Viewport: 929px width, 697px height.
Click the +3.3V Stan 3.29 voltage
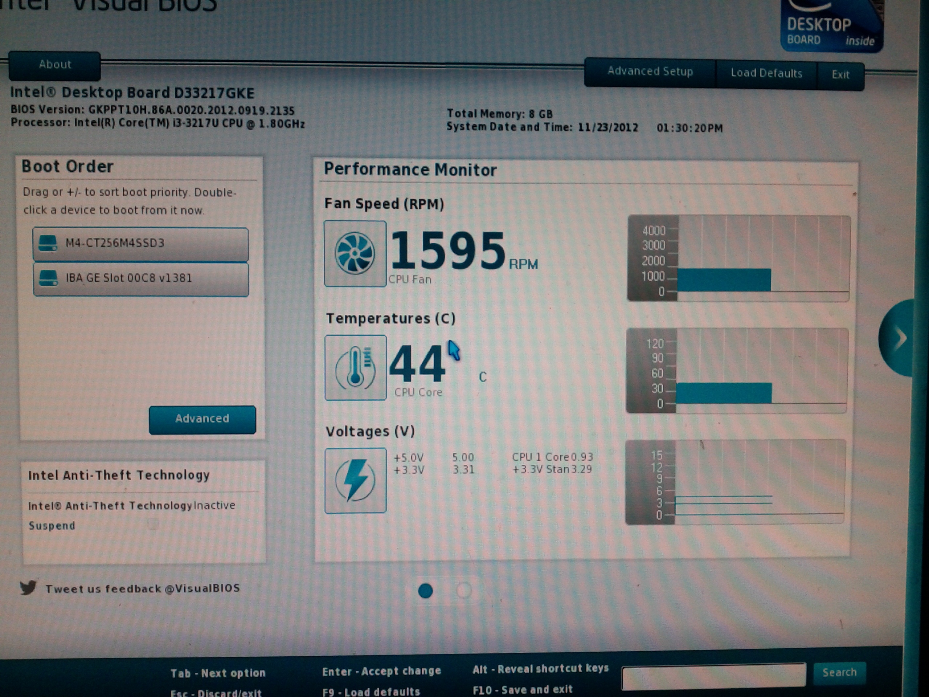pos(552,469)
